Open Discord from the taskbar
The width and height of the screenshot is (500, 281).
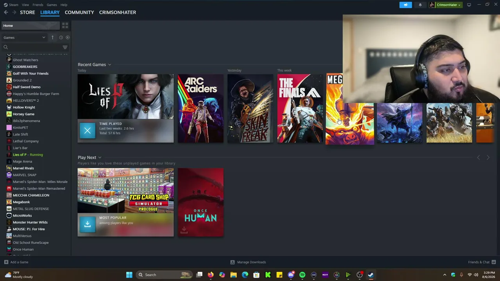tap(291, 275)
